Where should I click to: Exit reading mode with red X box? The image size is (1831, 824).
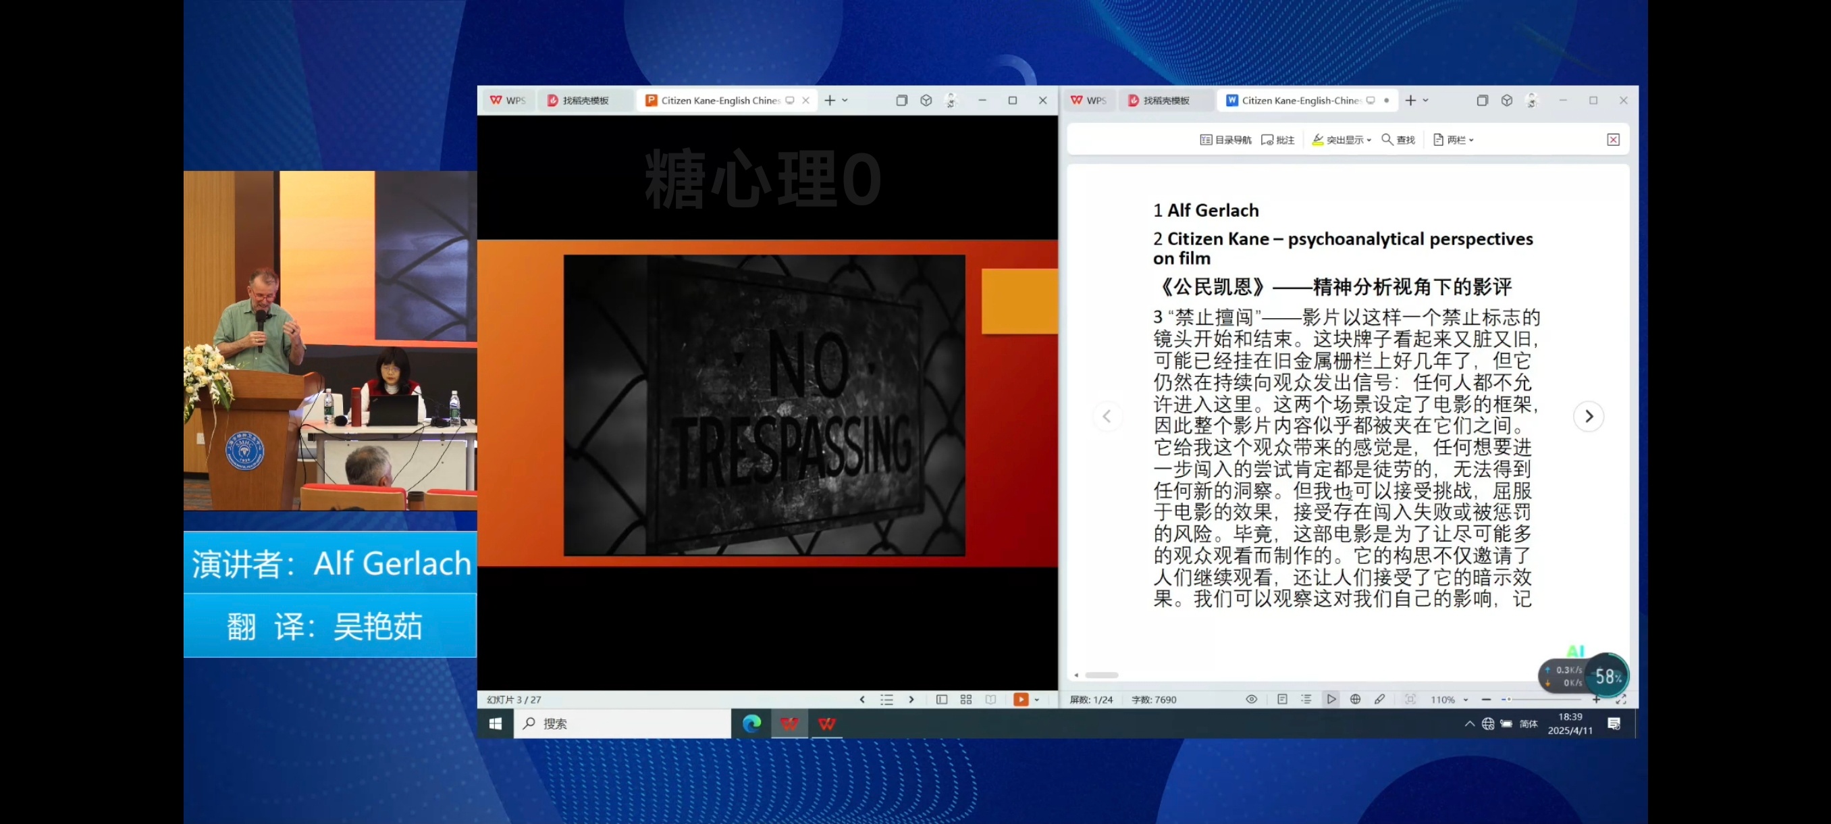tap(1614, 140)
